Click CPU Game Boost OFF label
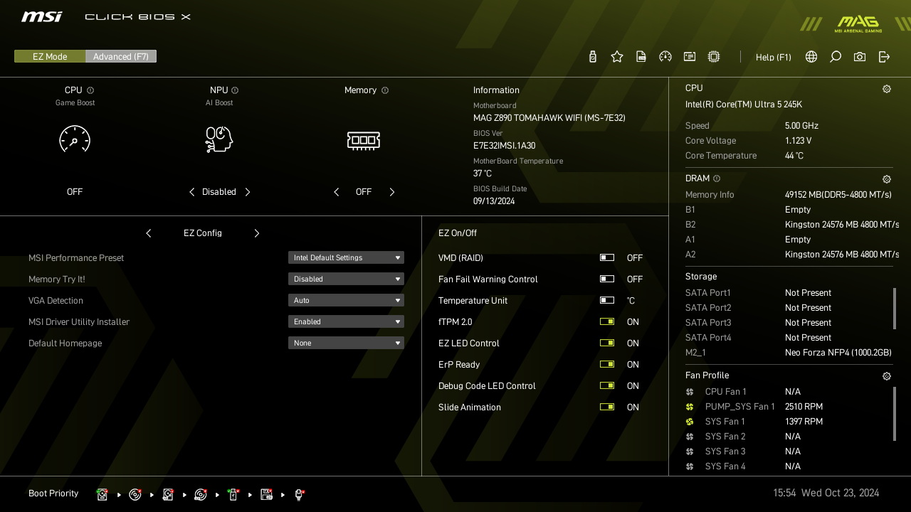This screenshot has height=512, width=911. click(75, 192)
